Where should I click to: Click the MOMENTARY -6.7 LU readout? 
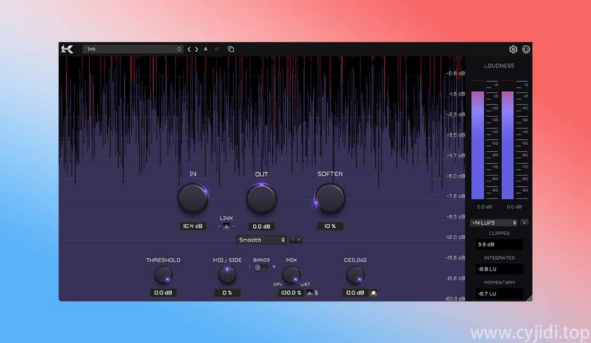tap(499, 293)
